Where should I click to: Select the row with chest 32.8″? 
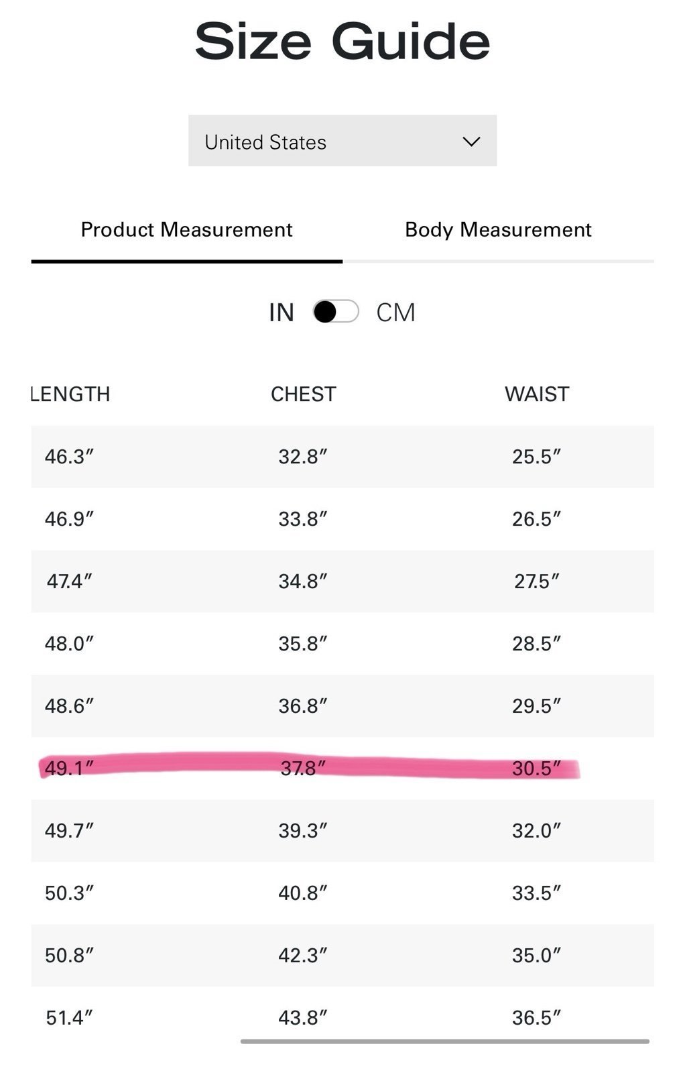coord(342,457)
